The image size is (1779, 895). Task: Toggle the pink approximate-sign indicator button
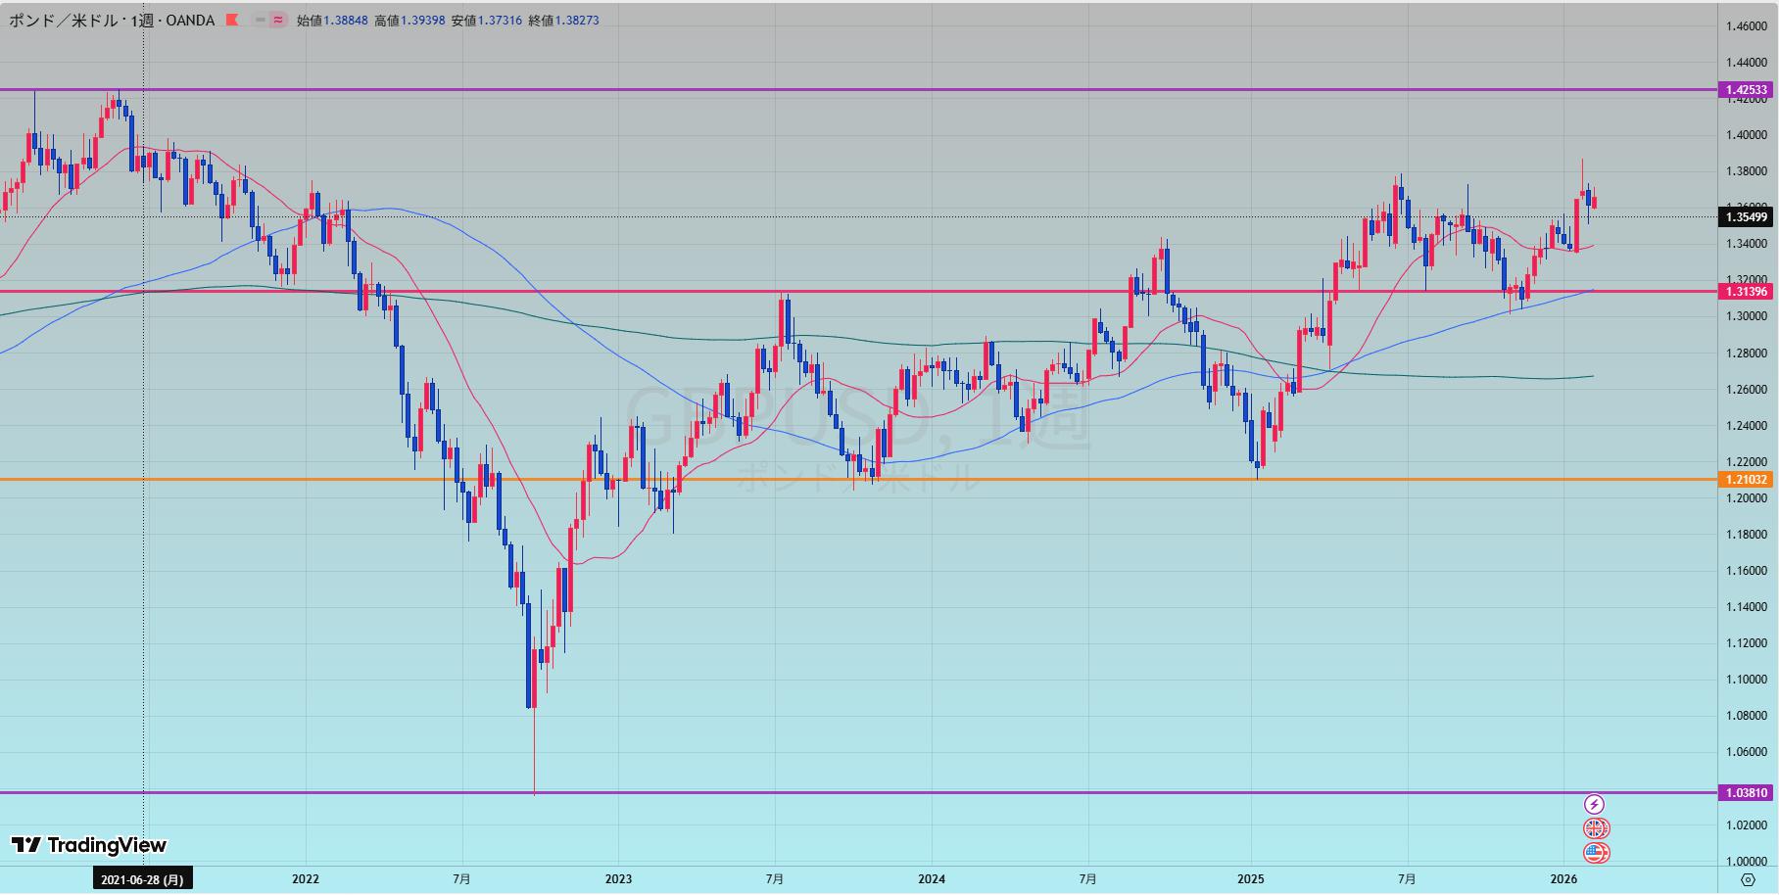coord(278,21)
